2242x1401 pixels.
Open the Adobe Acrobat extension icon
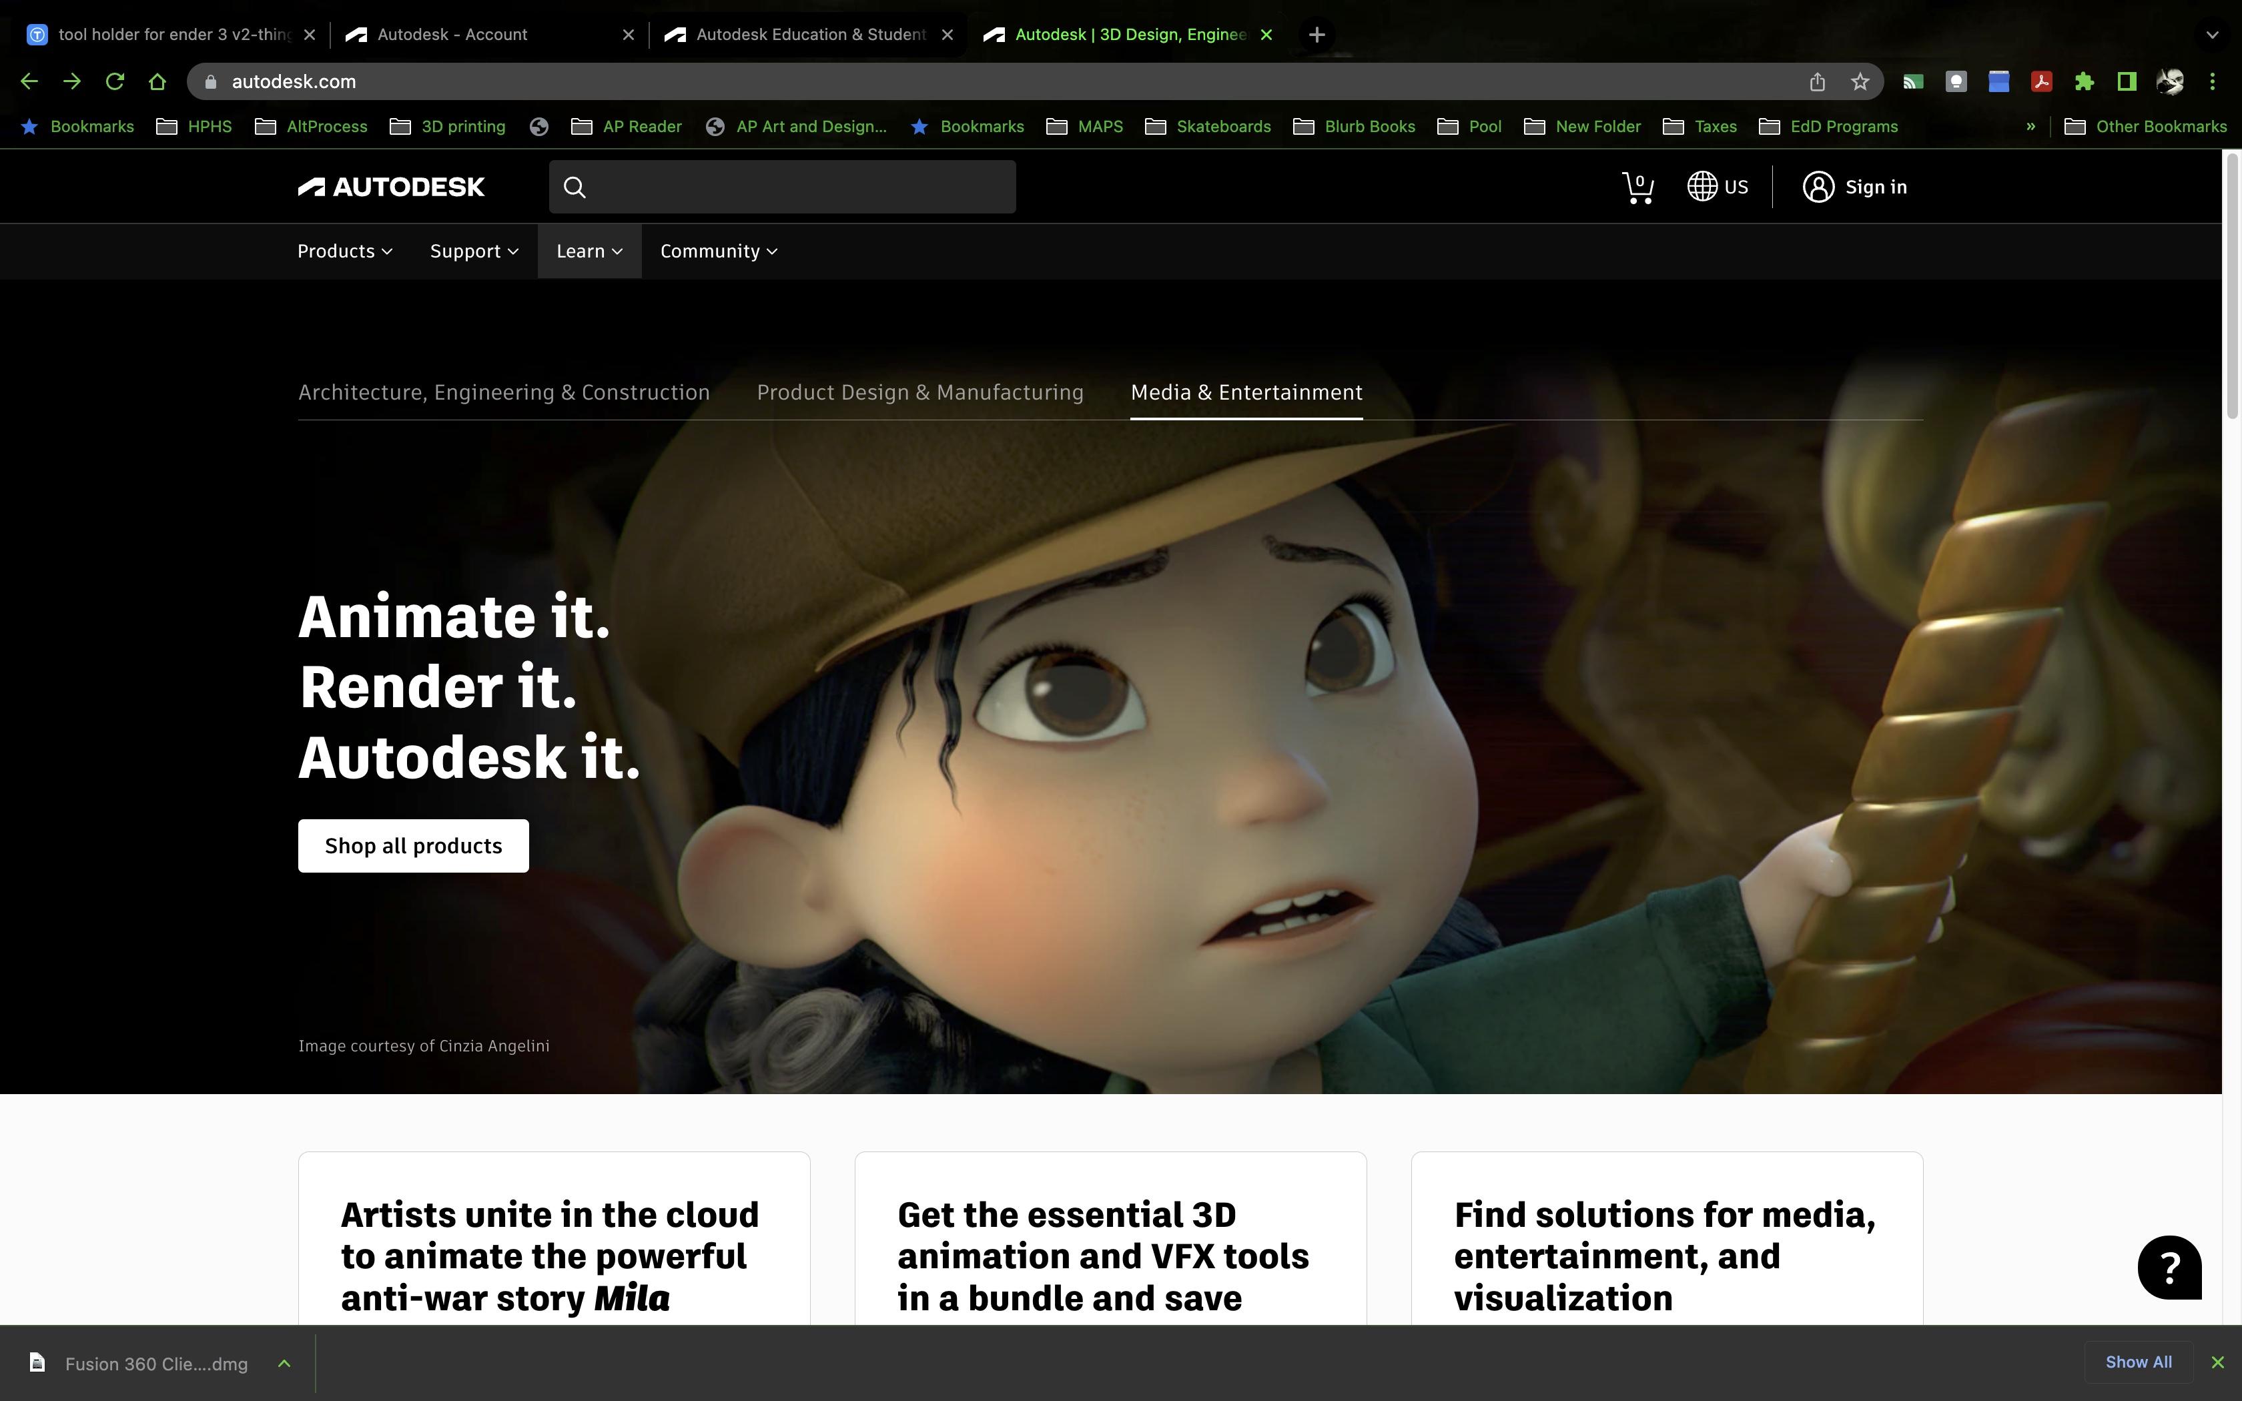click(2041, 81)
